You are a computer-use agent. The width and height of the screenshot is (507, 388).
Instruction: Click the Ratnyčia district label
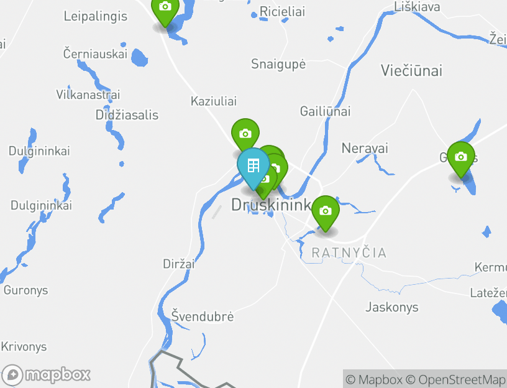(x=349, y=252)
